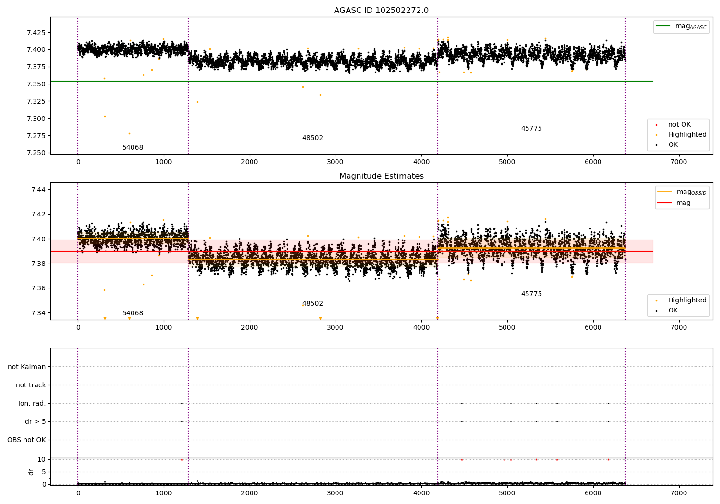Click the 4000 x-axis tick in the bottom plot

(x=421, y=493)
